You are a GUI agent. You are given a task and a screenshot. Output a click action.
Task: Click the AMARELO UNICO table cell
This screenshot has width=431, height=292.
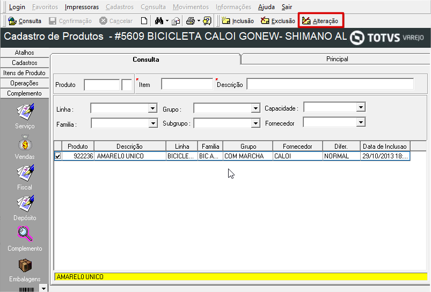tap(130, 156)
